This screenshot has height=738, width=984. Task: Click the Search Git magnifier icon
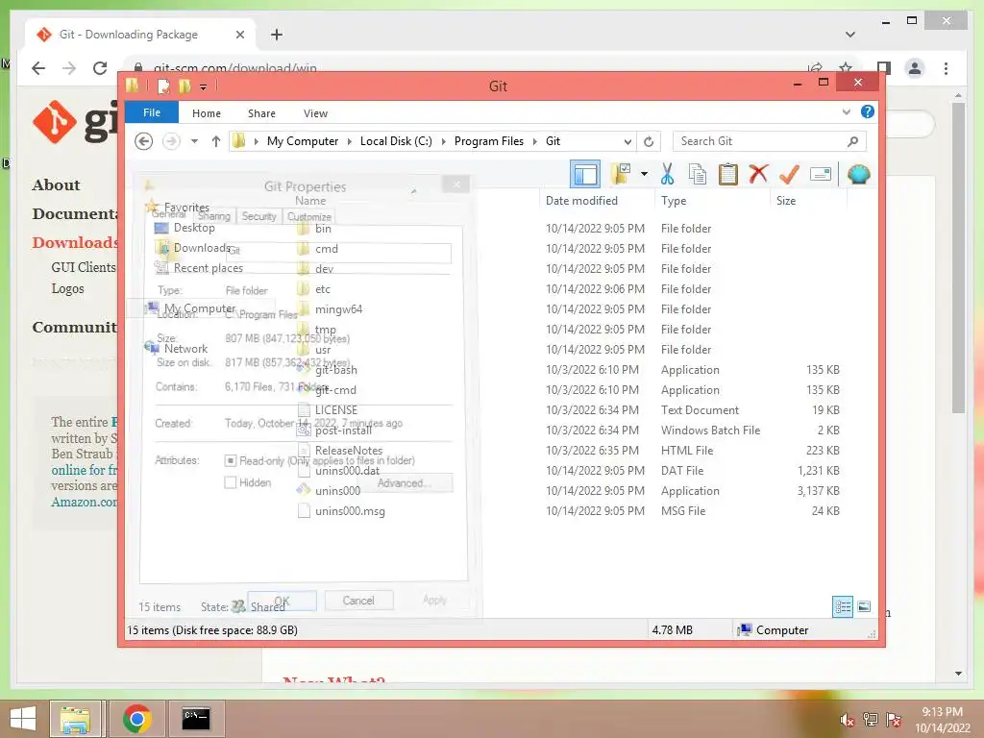pyautogui.click(x=853, y=141)
